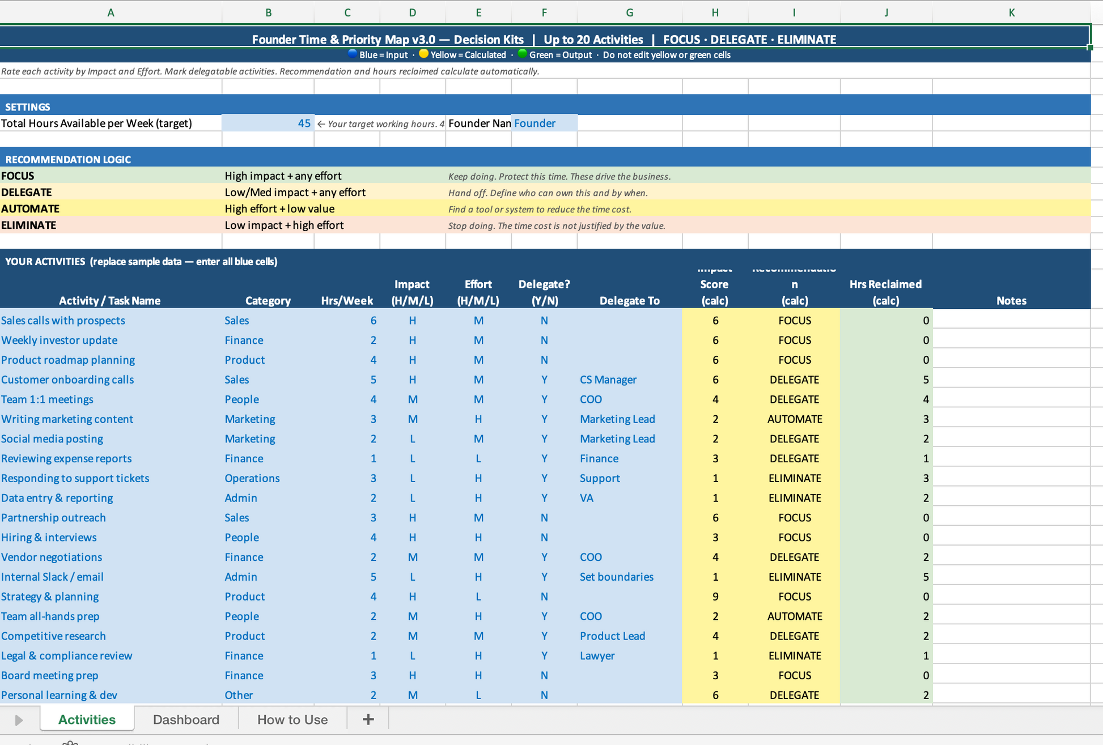Select column H header
Image resolution: width=1103 pixels, height=745 pixels.
click(x=715, y=12)
